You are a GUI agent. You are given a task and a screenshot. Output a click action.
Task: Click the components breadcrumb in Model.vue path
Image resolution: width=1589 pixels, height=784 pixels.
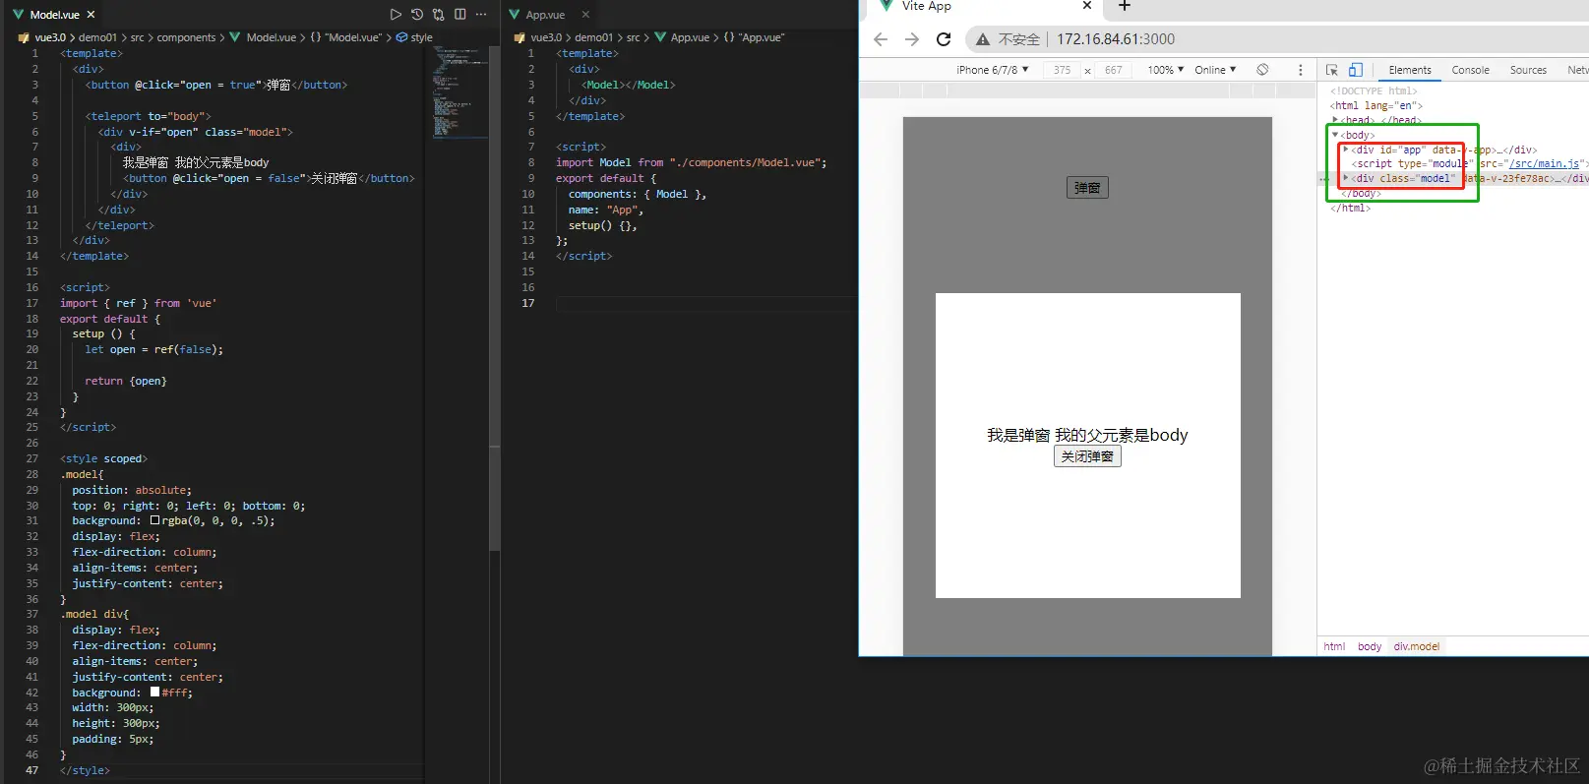tap(186, 37)
